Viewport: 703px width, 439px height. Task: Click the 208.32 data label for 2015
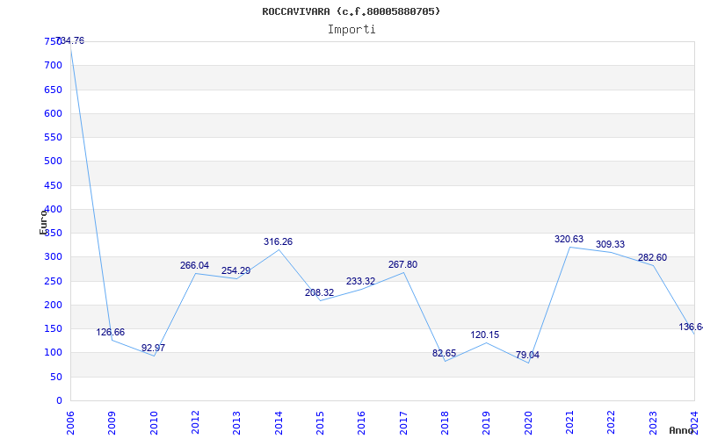click(319, 293)
